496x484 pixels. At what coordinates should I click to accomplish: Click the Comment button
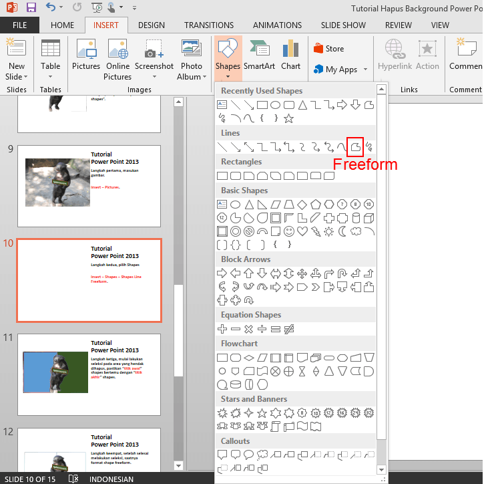click(x=466, y=54)
